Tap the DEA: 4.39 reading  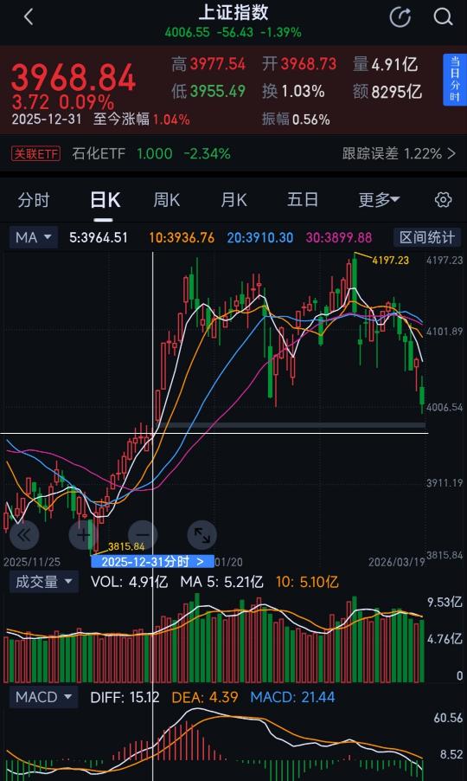(205, 697)
